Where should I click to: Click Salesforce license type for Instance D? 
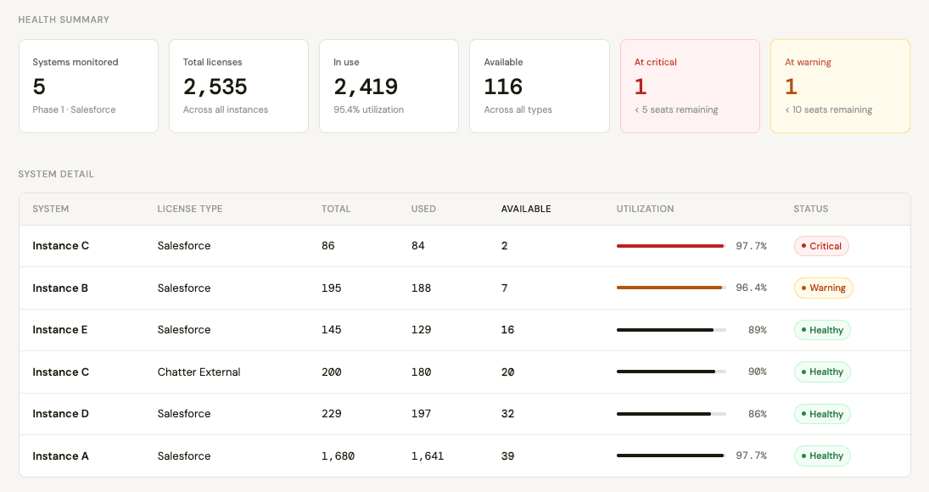pos(183,414)
